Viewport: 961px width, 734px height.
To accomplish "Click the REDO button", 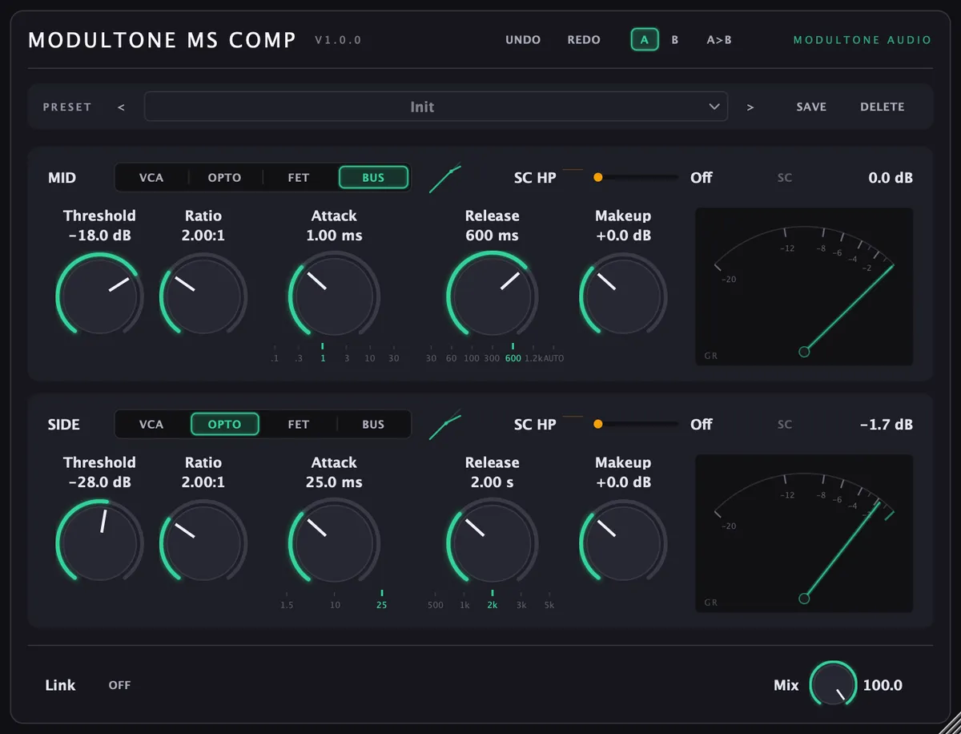I will tap(584, 39).
